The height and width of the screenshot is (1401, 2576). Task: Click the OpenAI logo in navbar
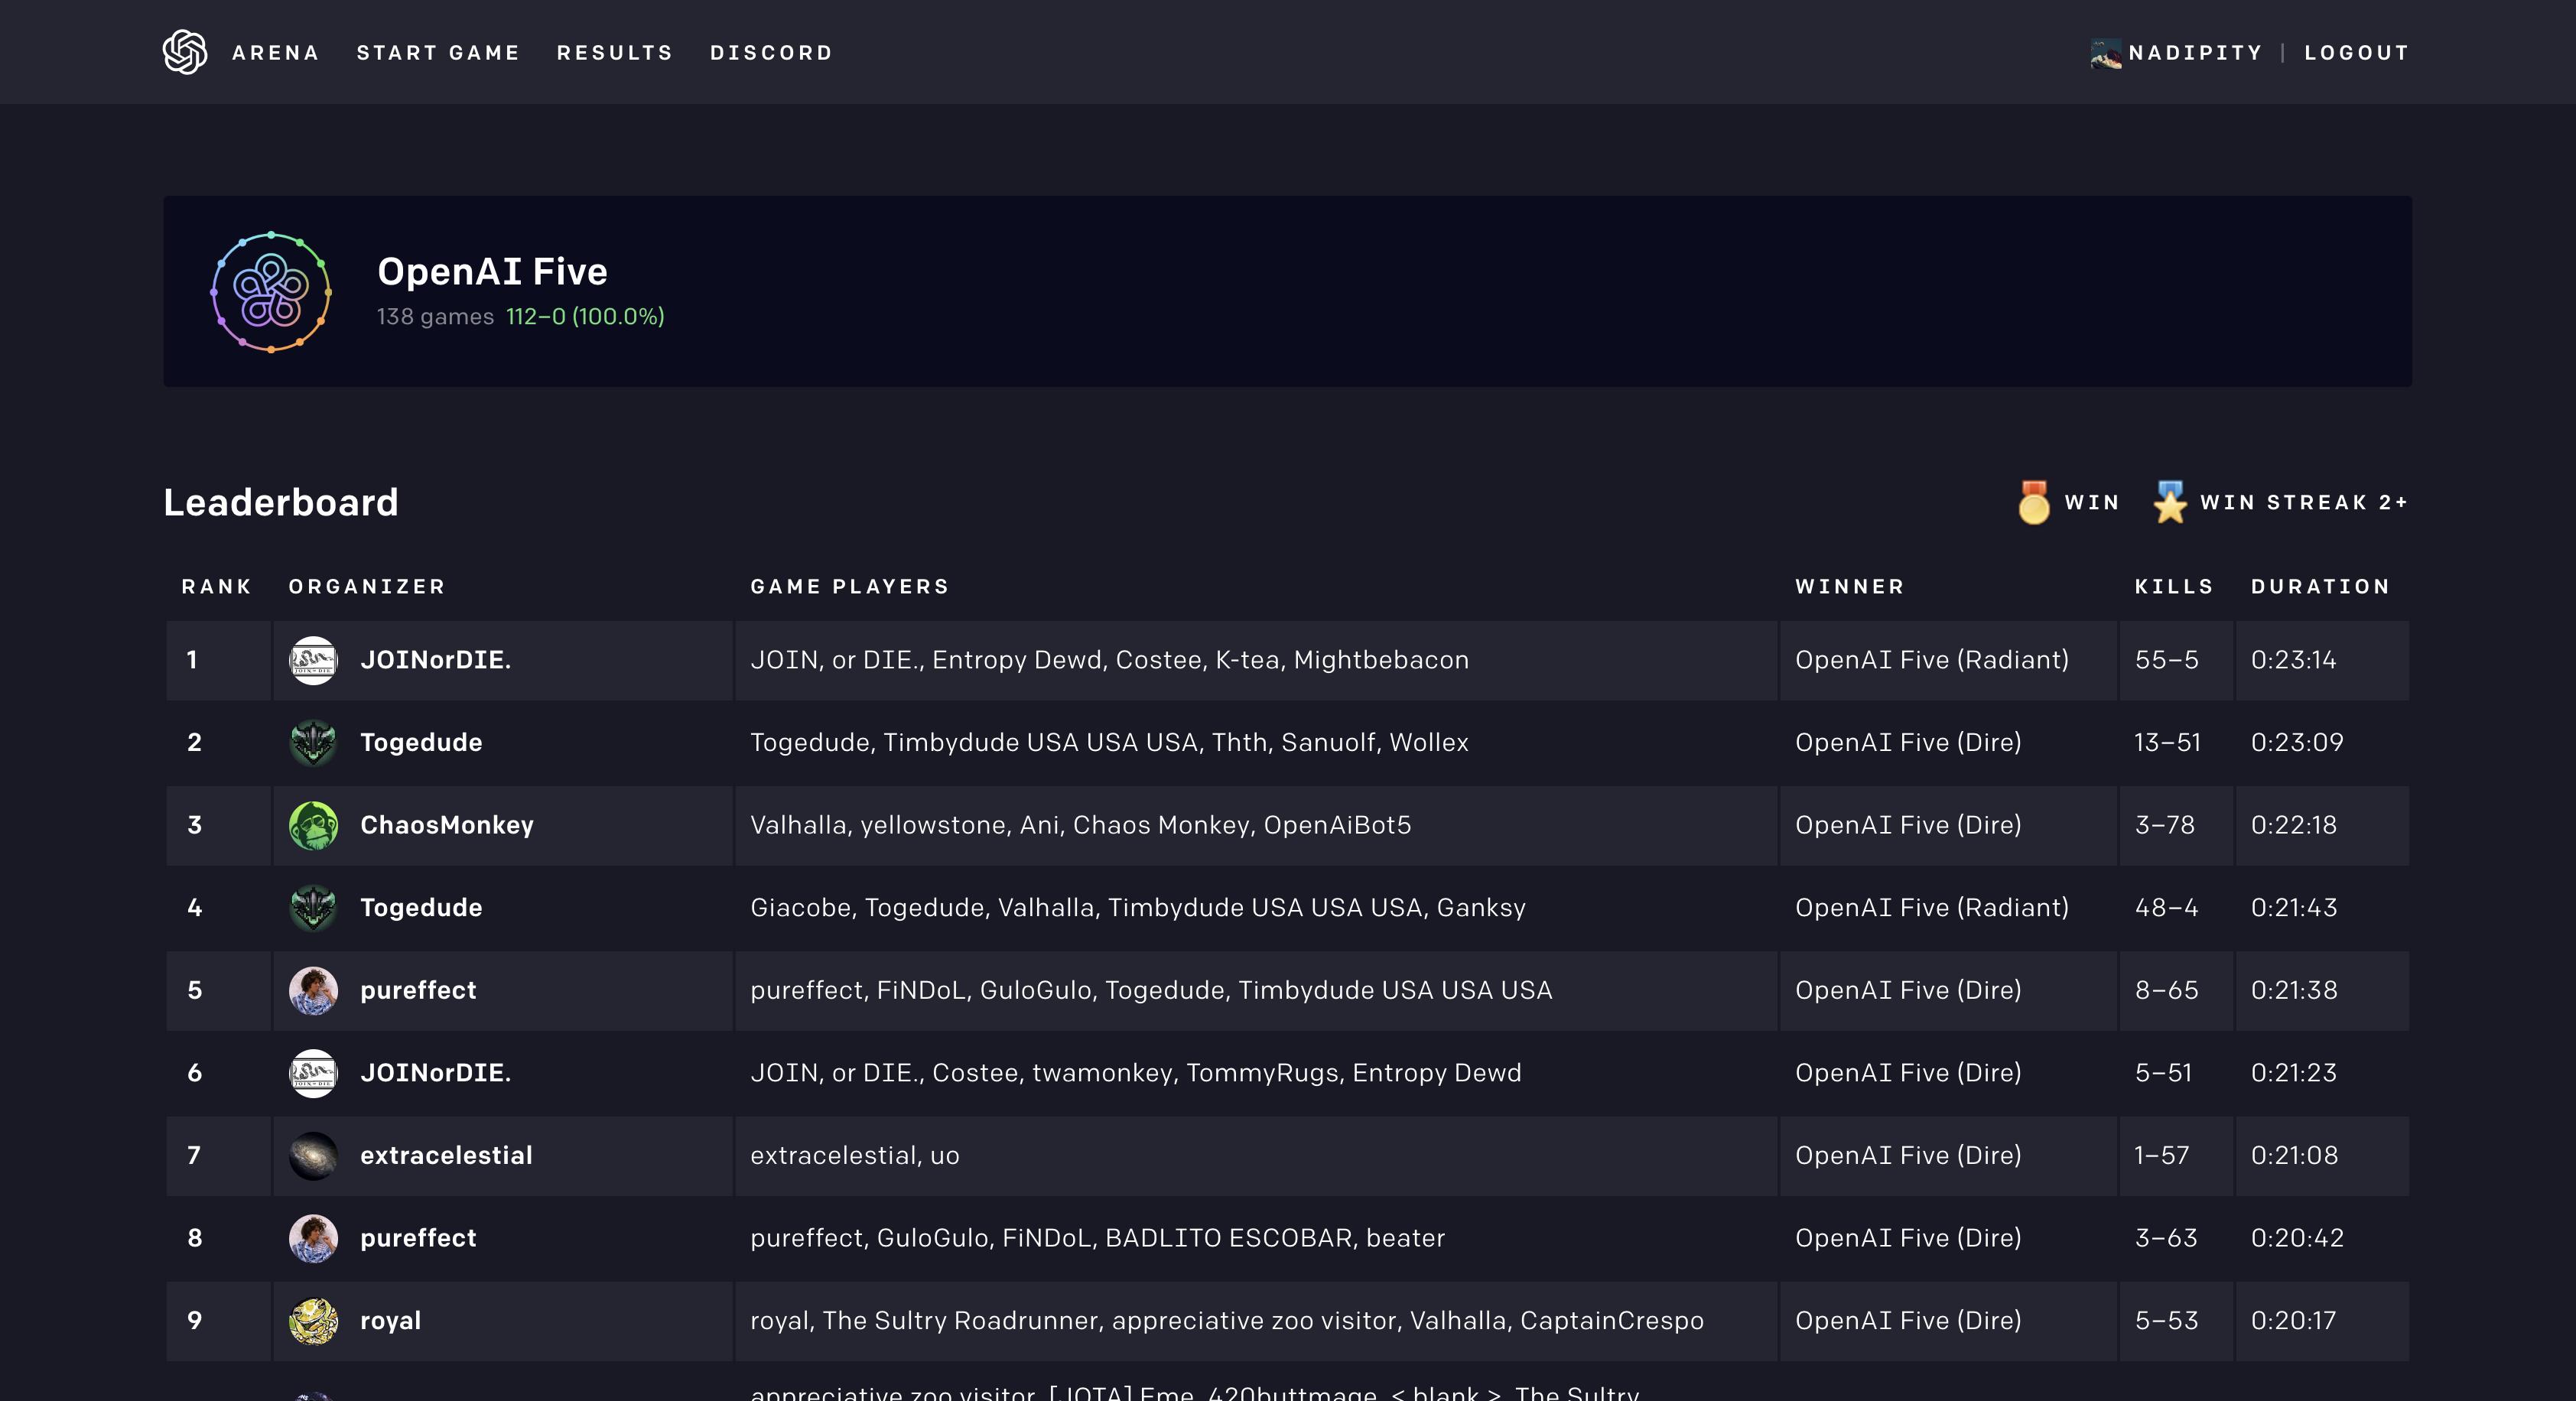click(185, 52)
